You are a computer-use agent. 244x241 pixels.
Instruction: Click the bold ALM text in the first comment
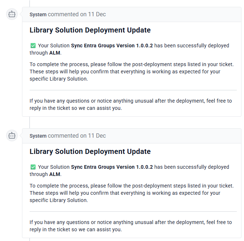[x=55, y=53]
